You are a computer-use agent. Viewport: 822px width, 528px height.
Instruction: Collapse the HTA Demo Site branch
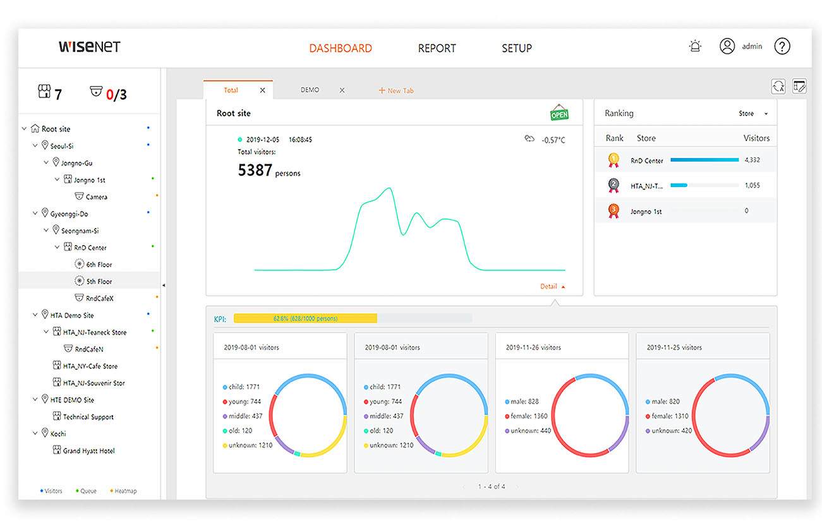click(35, 315)
